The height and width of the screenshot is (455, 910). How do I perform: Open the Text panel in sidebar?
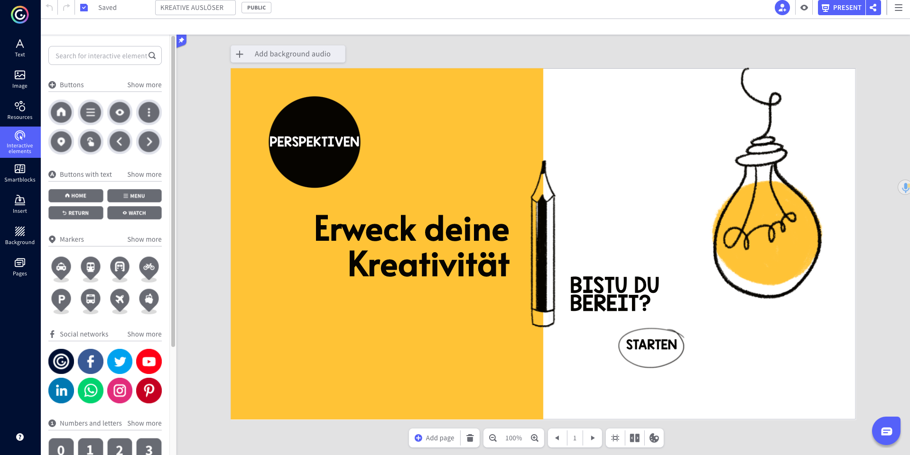pyautogui.click(x=20, y=48)
